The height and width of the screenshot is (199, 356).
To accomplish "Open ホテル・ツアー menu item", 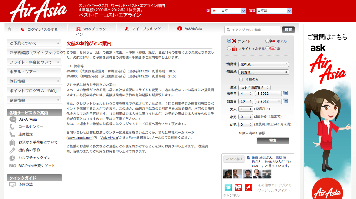I will (34, 71).
